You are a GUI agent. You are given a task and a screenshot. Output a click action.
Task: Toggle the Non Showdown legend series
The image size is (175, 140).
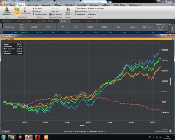point(79,131)
